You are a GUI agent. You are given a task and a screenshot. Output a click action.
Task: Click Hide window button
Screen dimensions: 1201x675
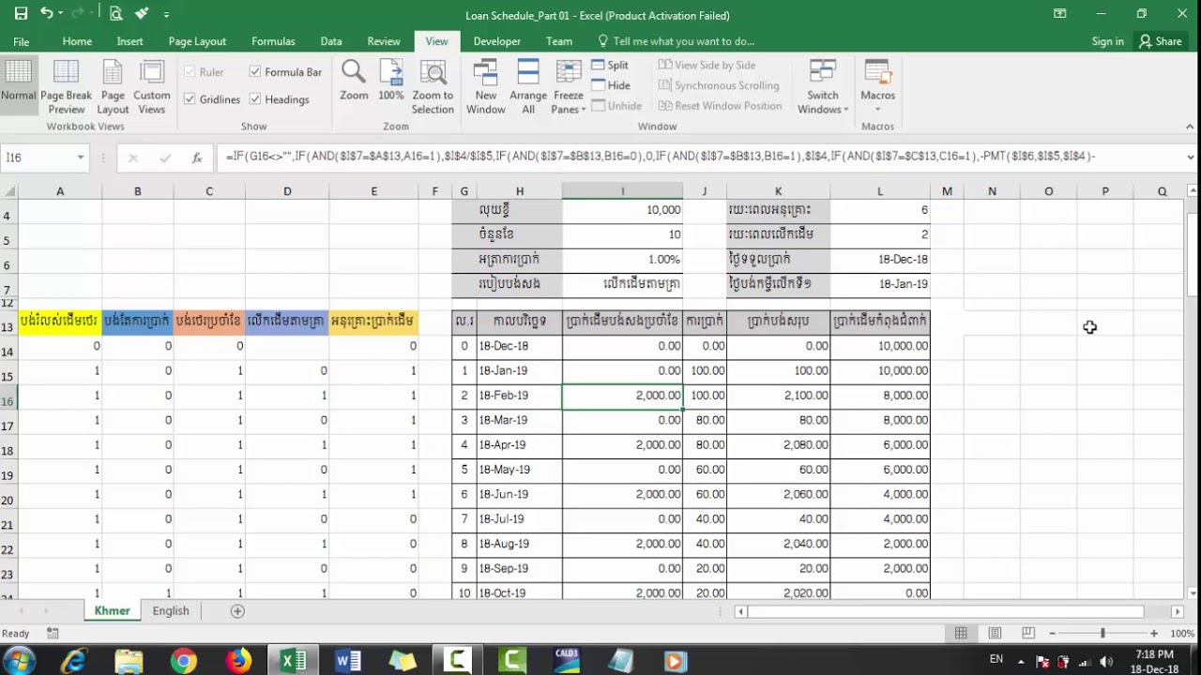611,85
